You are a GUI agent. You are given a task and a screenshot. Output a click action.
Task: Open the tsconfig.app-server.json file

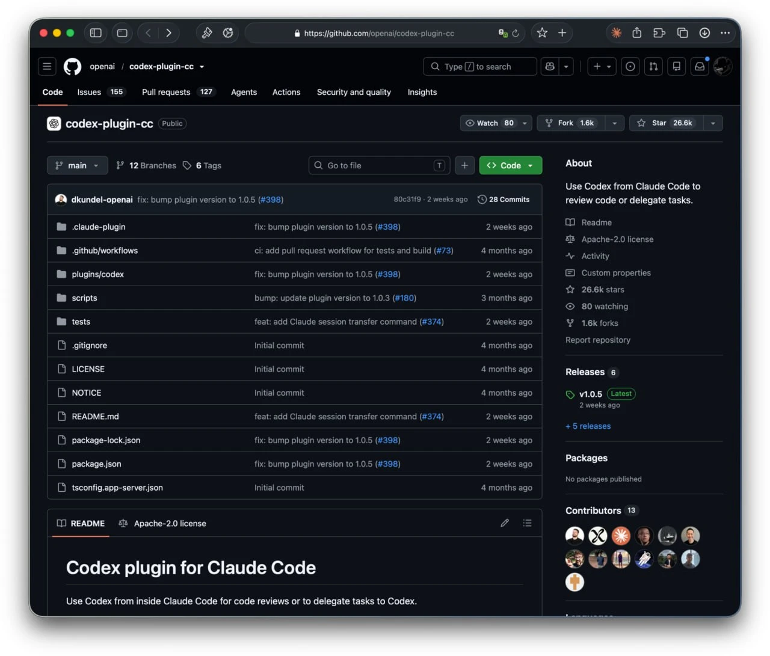(x=117, y=488)
